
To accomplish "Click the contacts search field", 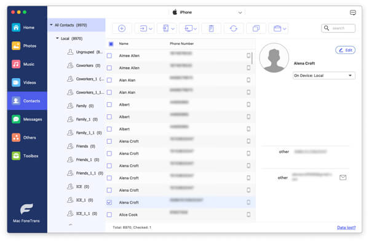I will pyautogui.click(x=338, y=28).
